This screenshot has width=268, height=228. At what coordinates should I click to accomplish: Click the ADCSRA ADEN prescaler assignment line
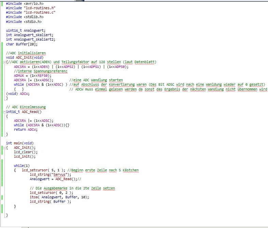(71, 67)
